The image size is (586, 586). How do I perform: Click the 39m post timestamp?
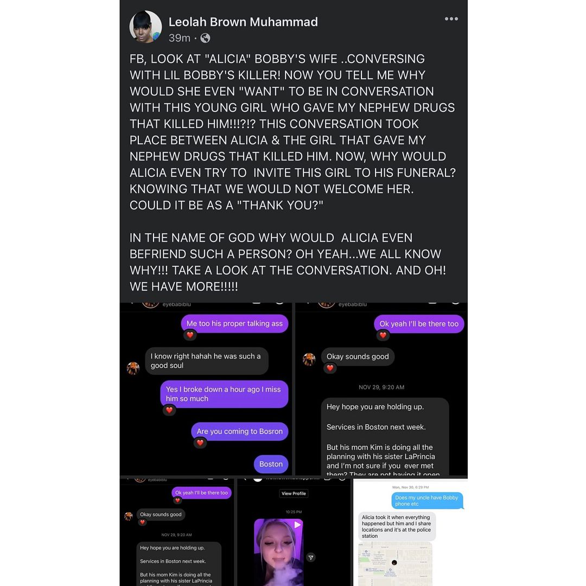pos(180,38)
